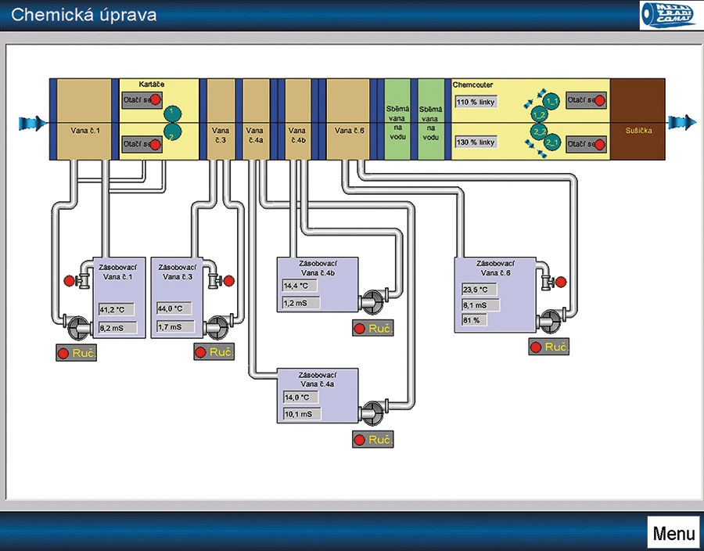
Task: Click the 110 % linky value field
Action: pos(476,100)
